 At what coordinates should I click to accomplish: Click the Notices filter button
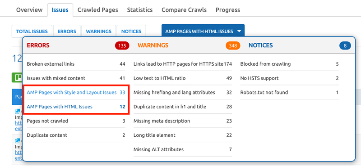(x=131, y=31)
